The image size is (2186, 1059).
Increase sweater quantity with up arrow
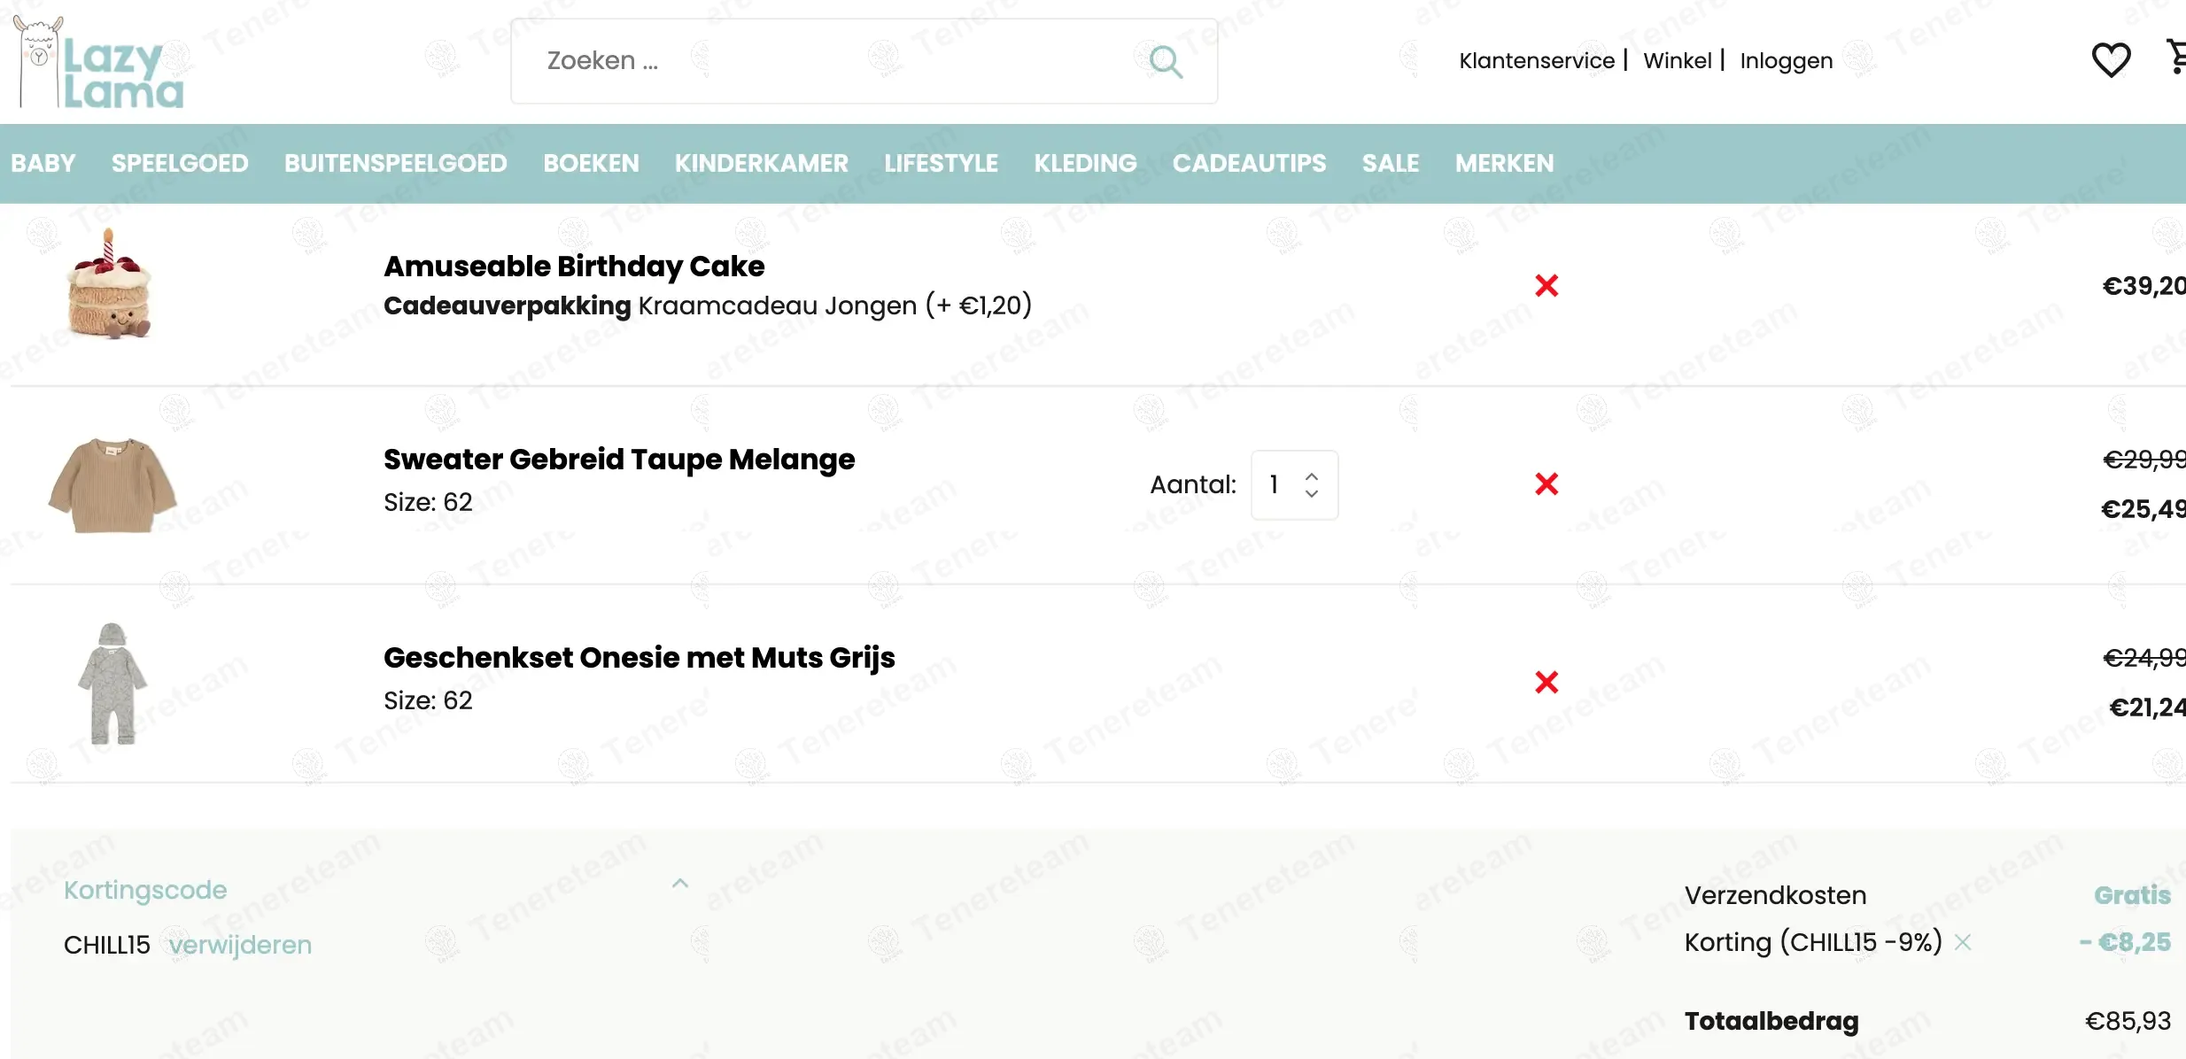tap(1312, 476)
